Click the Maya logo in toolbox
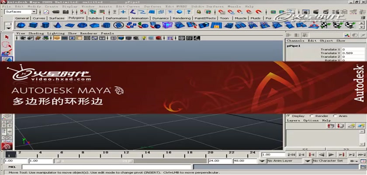 point(7,146)
